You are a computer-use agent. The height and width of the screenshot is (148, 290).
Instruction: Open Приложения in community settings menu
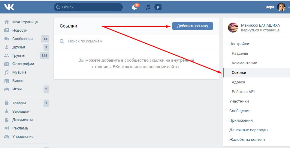pyautogui.click(x=241, y=120)
